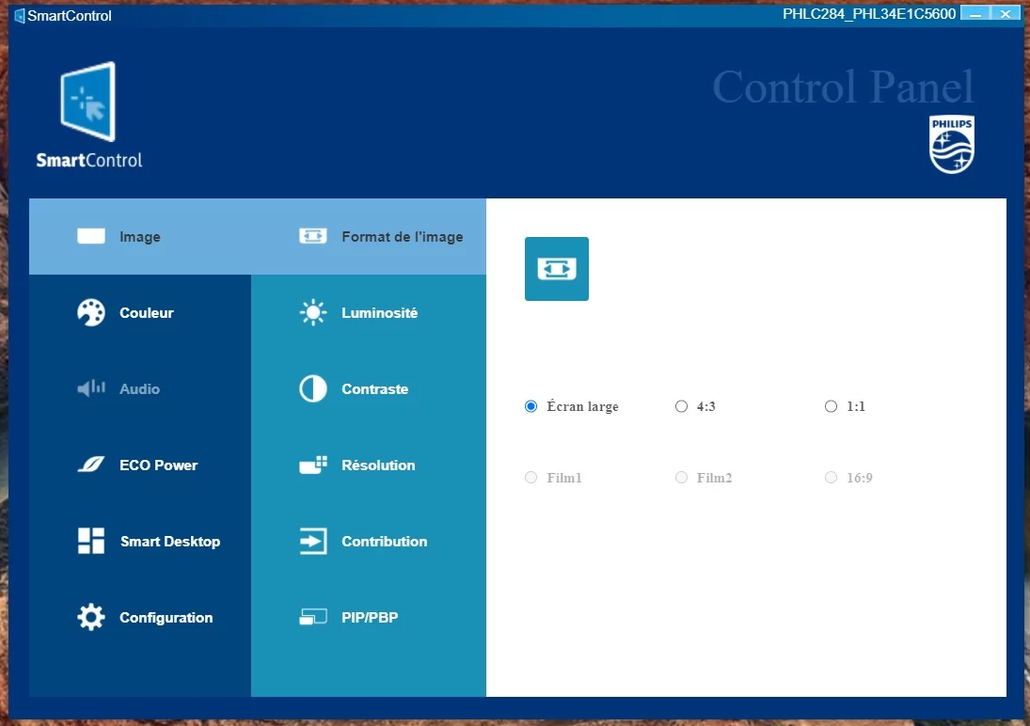Open the Contribution submenu label

tap(385, 542)
